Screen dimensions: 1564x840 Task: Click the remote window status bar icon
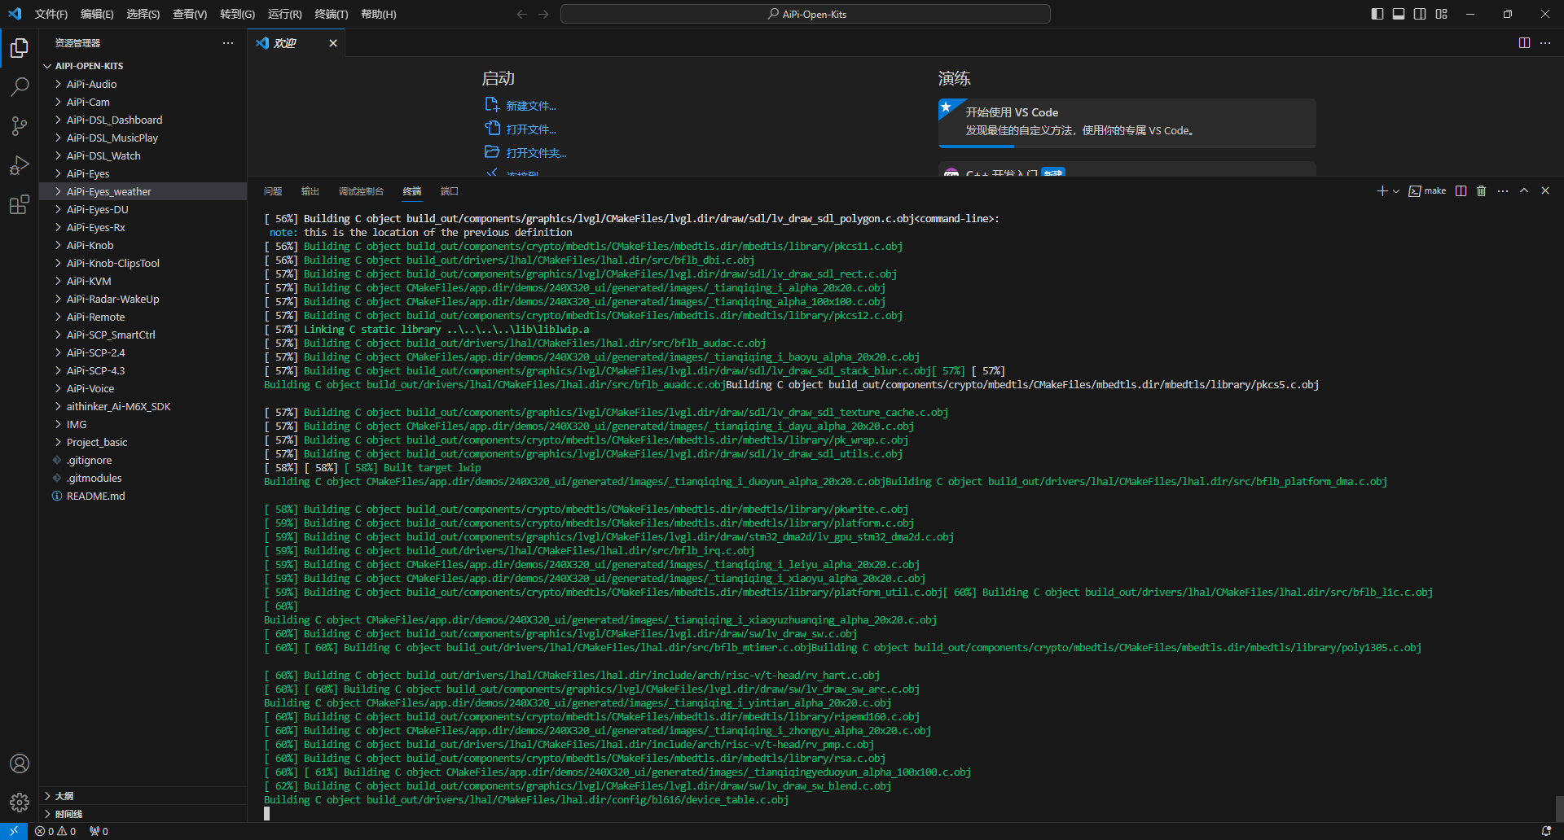14,831
